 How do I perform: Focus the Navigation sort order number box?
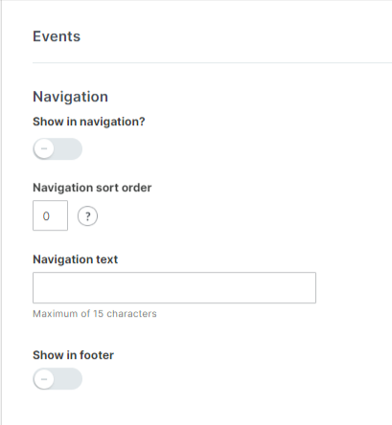[x=50, y=215]
